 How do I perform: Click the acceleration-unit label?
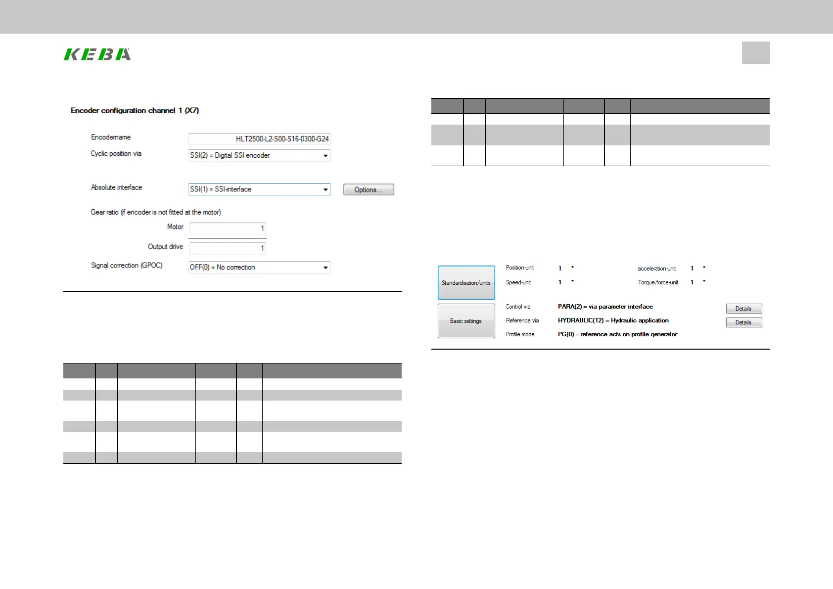[x=656, y=269]
